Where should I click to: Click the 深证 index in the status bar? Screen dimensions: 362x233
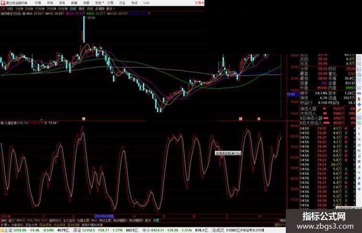click(77, 230)
